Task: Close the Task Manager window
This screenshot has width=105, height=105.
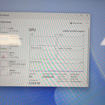Action: tap(87, 15)
